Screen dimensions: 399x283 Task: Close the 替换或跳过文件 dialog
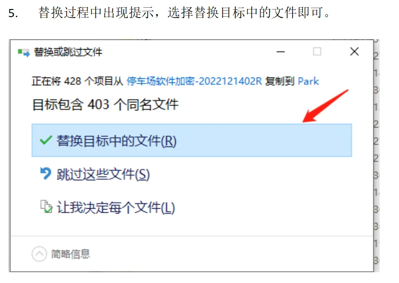(354, 51)
